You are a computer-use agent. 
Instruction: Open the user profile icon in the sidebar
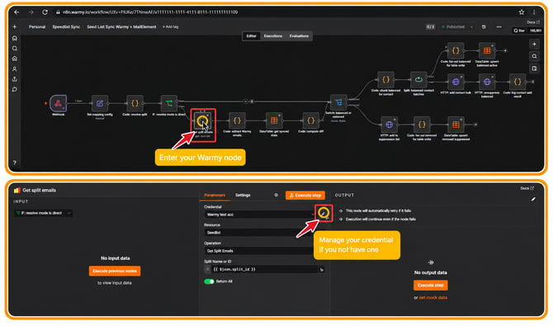(x=15, y=69)
